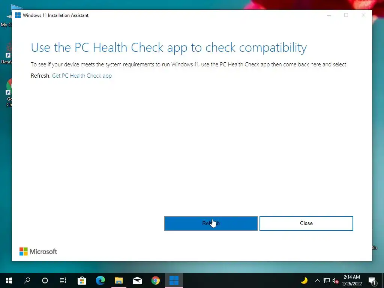Open the Mail app from the taskbar
384x288 pixels.
tap(137, 280)
